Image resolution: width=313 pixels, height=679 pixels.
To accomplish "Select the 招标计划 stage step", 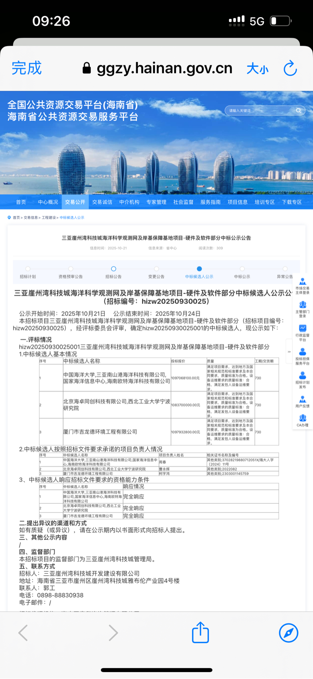I will 28,273.
